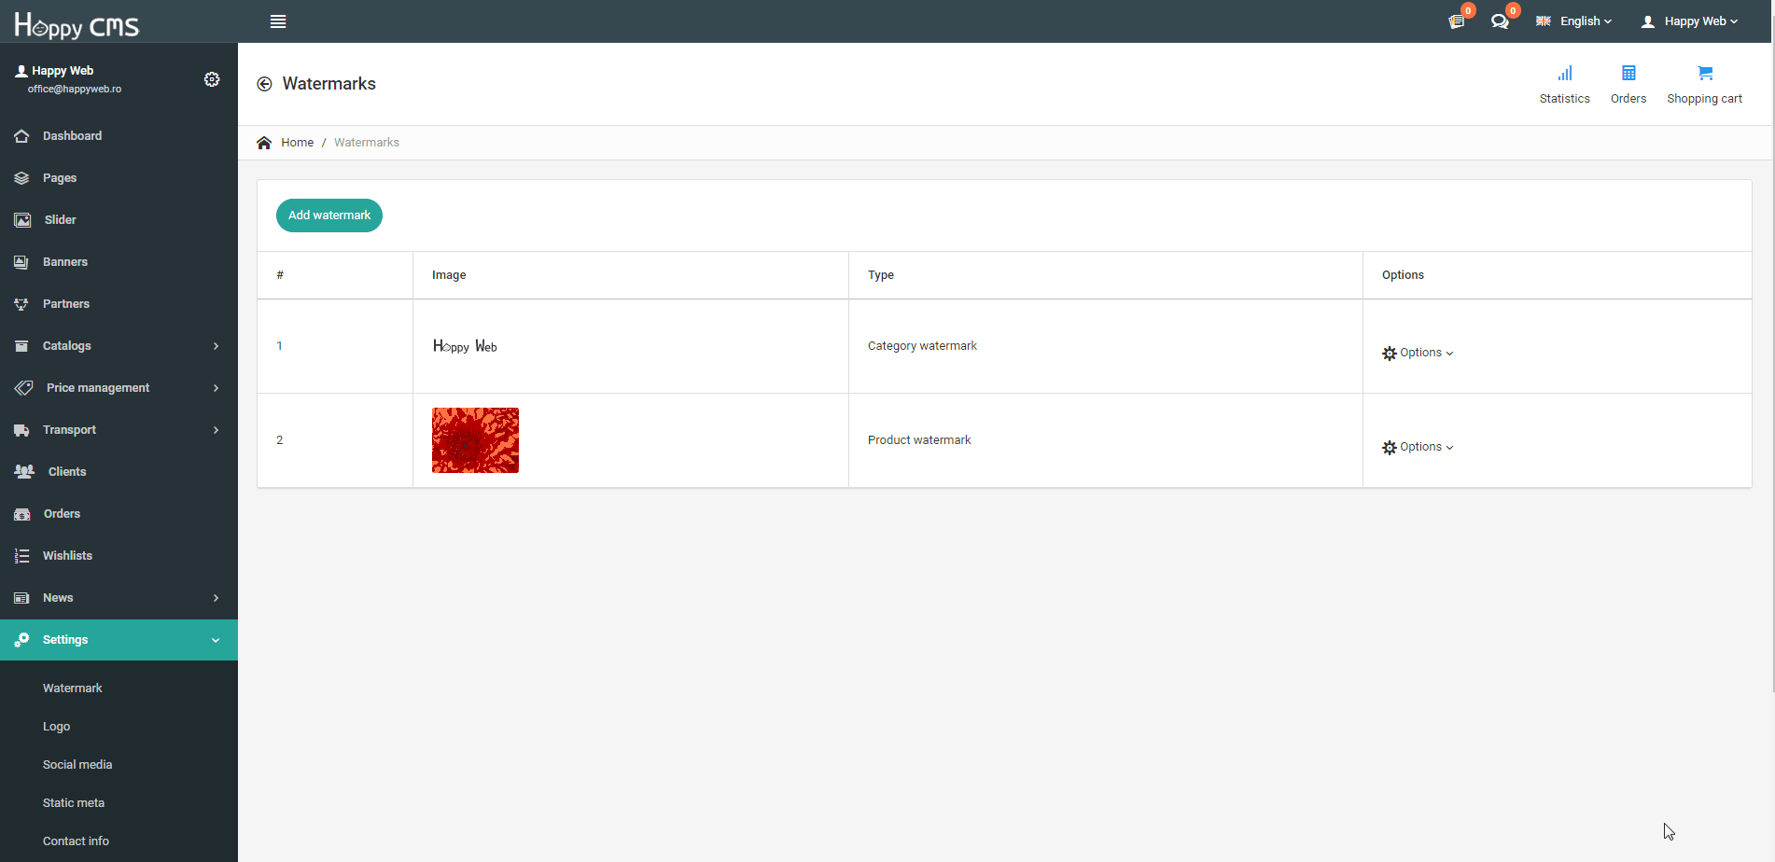Click the Partners icon in sidebar

pos(21,304)
